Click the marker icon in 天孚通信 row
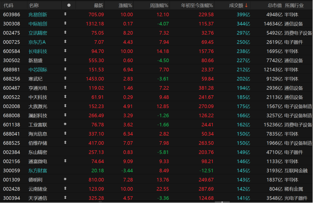This screenshot has width=313, height=203. (65, 198)
